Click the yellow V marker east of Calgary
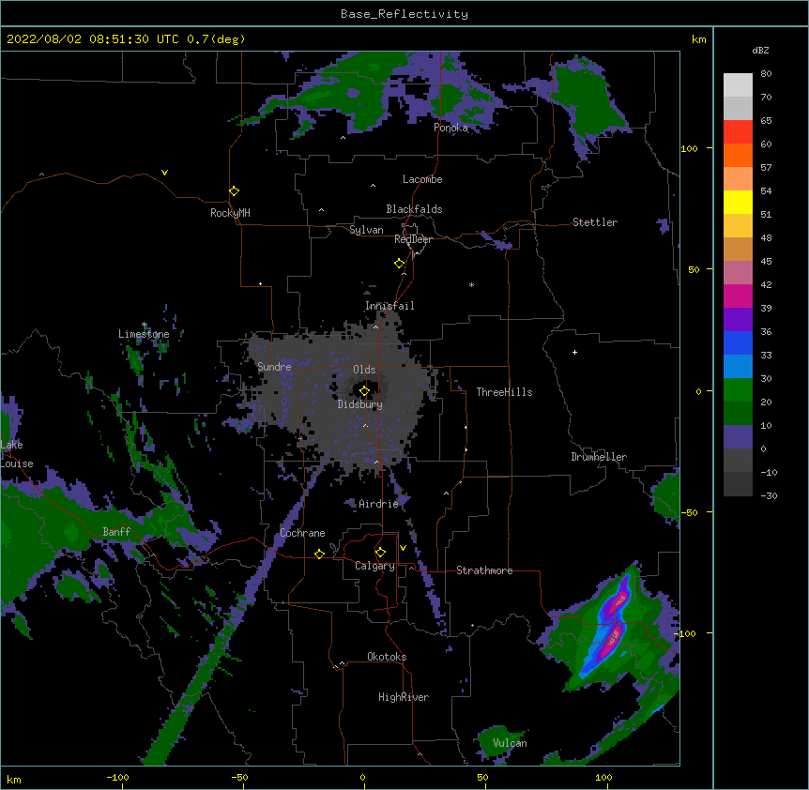 pos(403,548)
